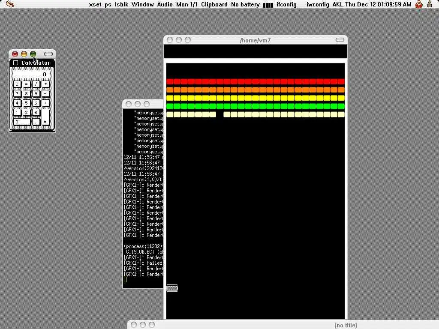
Task: Click the Calculator window green zoom button
Action: coord(33,54)
